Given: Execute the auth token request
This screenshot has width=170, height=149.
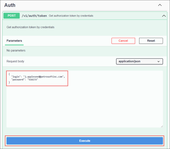Looking at the screenshot, I should [85, 141].
